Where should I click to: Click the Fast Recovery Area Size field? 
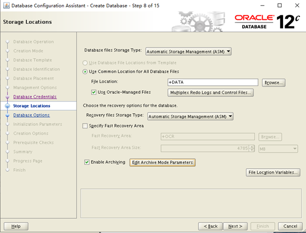click(205, 148)
